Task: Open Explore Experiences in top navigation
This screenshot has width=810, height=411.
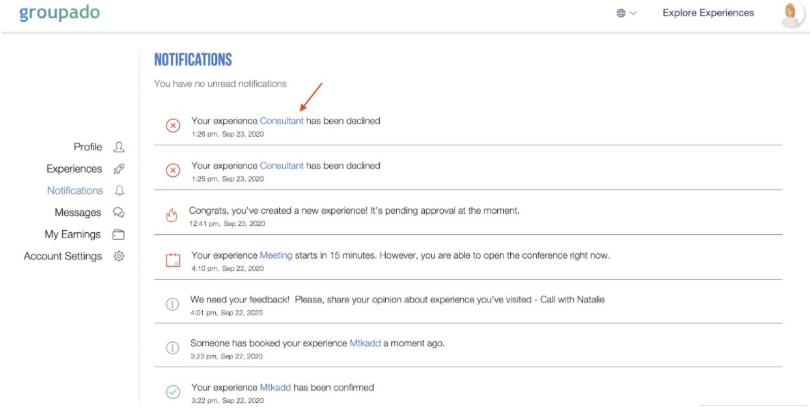Action: click(708, 13)
